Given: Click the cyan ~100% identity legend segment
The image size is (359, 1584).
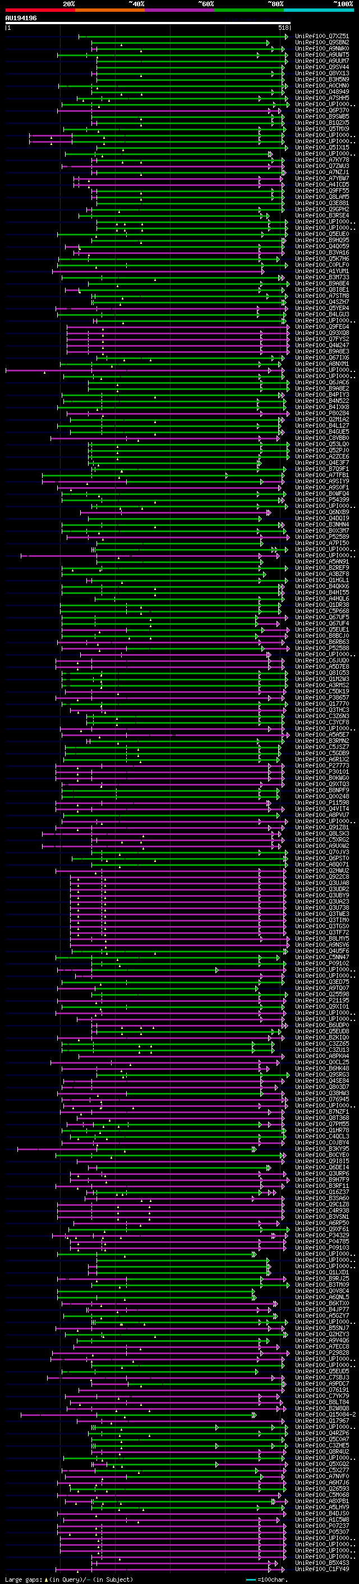Looking at the screenshot, I should click(319, 10).
